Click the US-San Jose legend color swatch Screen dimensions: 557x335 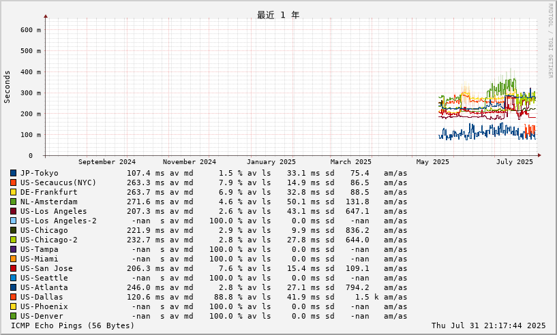click(x=13, y=268)
